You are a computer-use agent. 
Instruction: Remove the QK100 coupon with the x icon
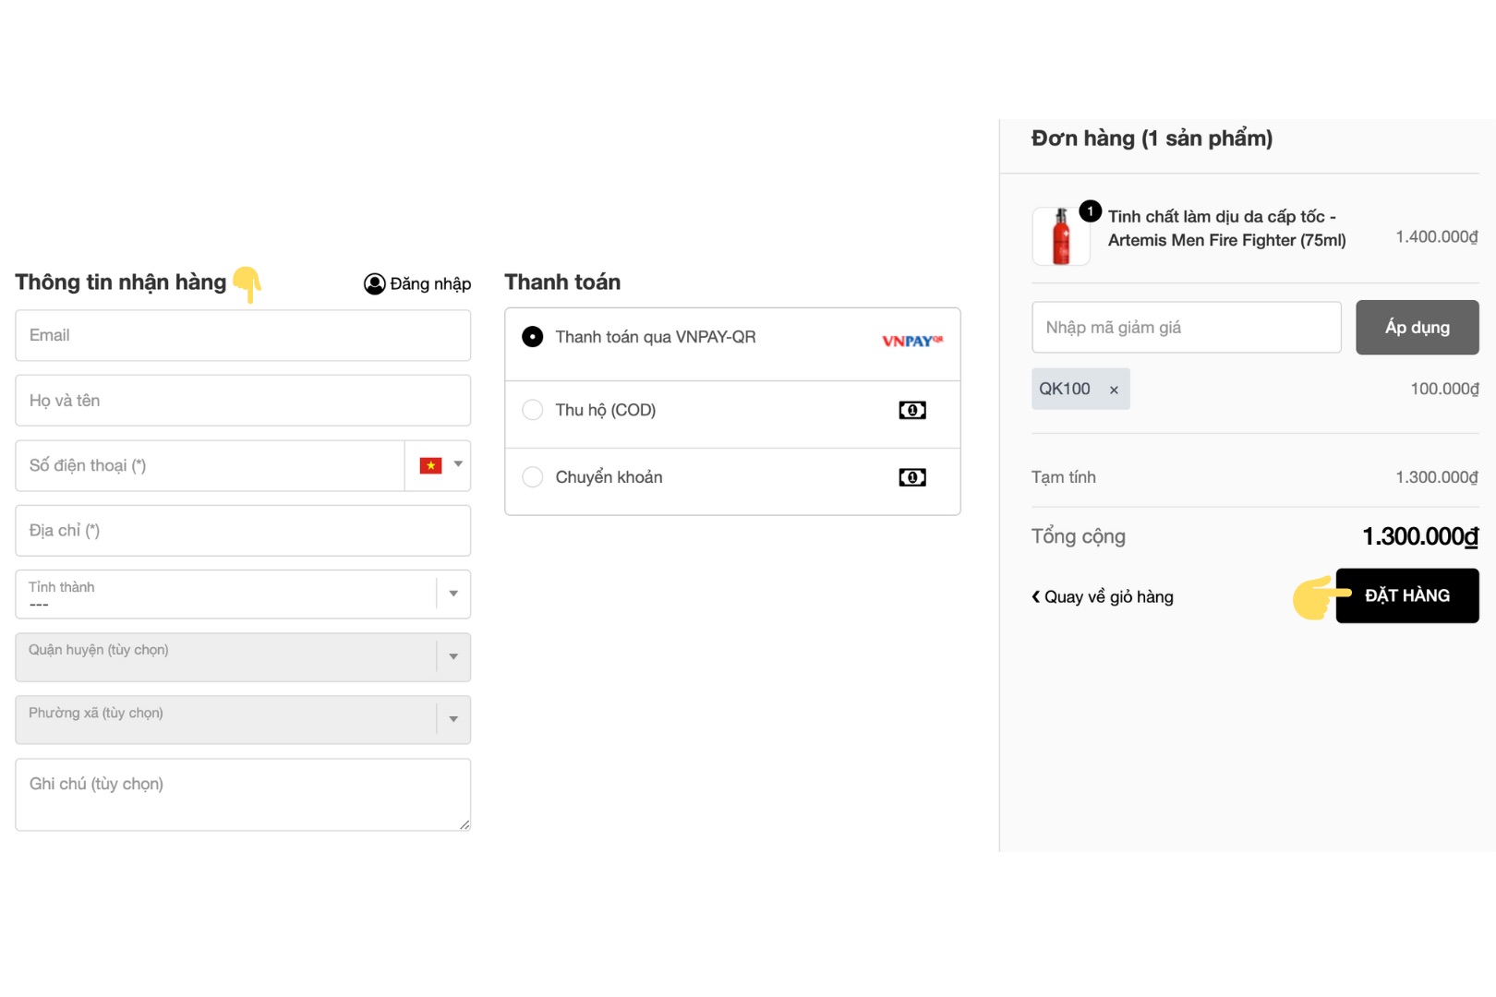[x=1114, y=390]
